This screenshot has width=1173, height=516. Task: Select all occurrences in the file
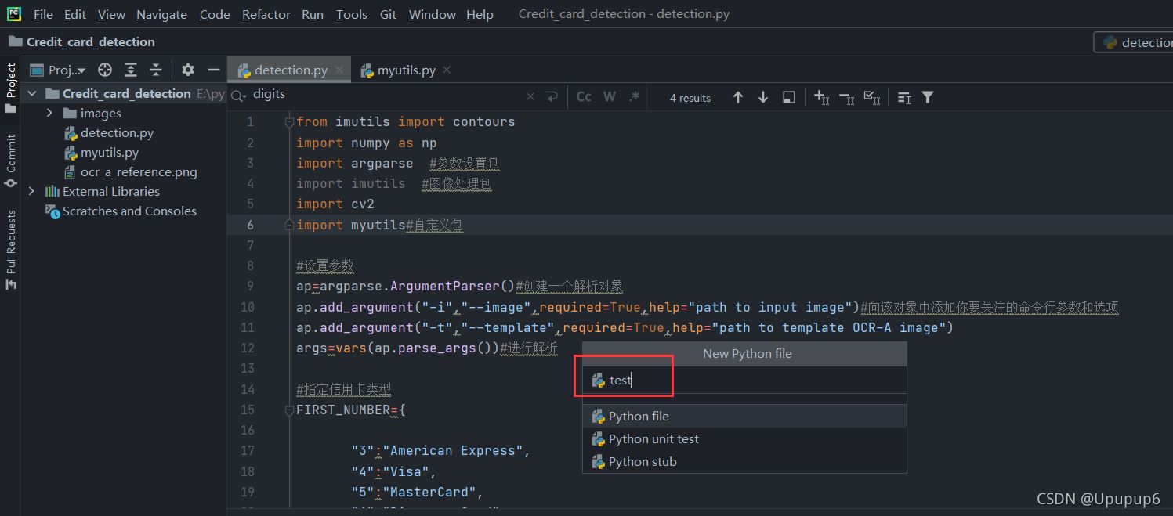(x=871, y=97)
